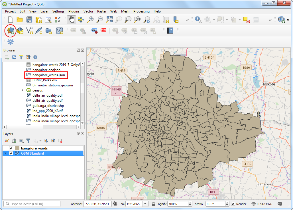Select the Pan Map hand tool

(x=71, y=20)
